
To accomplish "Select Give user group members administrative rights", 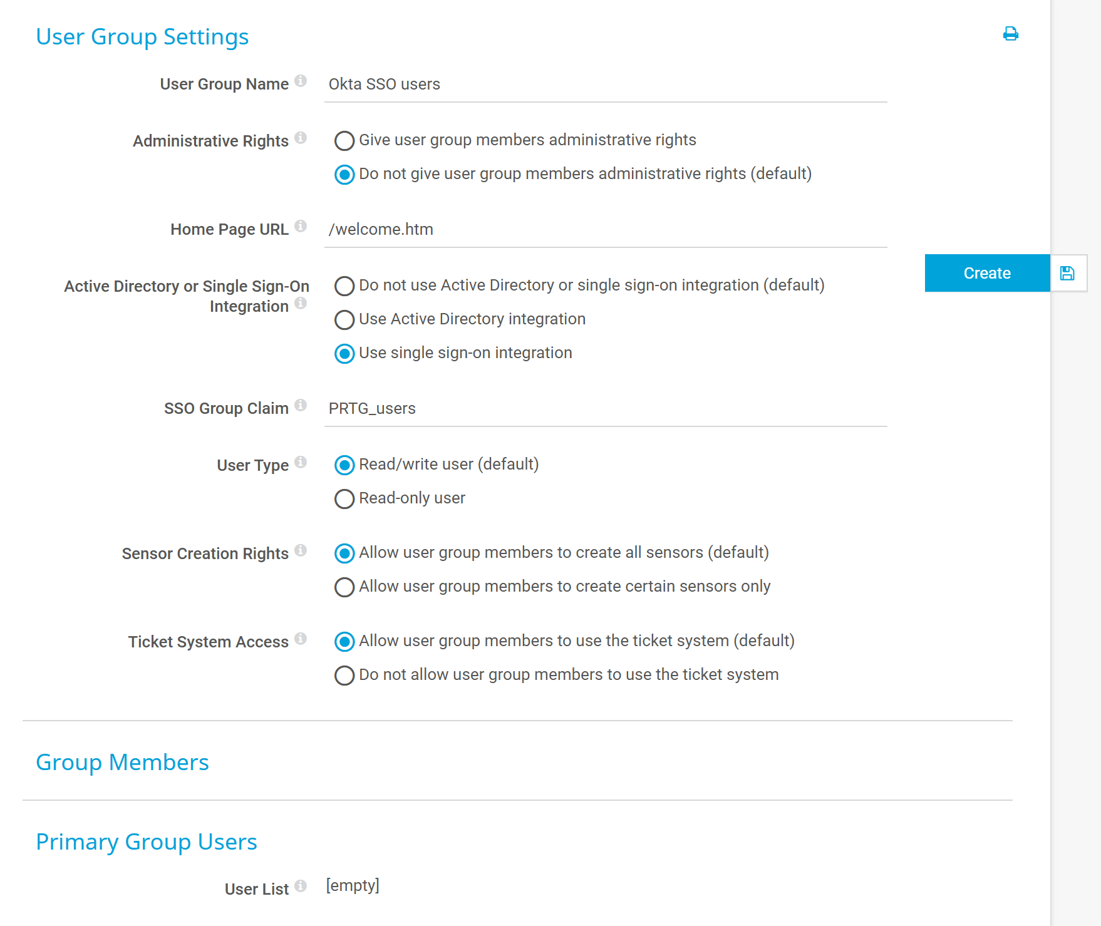I will 344,141.
